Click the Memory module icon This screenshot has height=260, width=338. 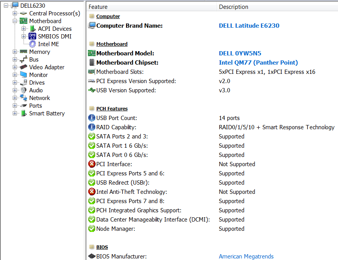[x=24, y=52]
